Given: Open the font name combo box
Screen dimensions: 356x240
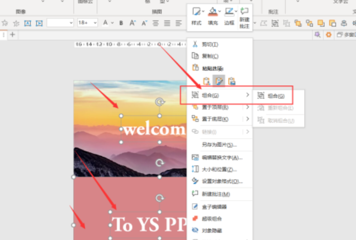Looking at the screenshot, I should point(60,23).
